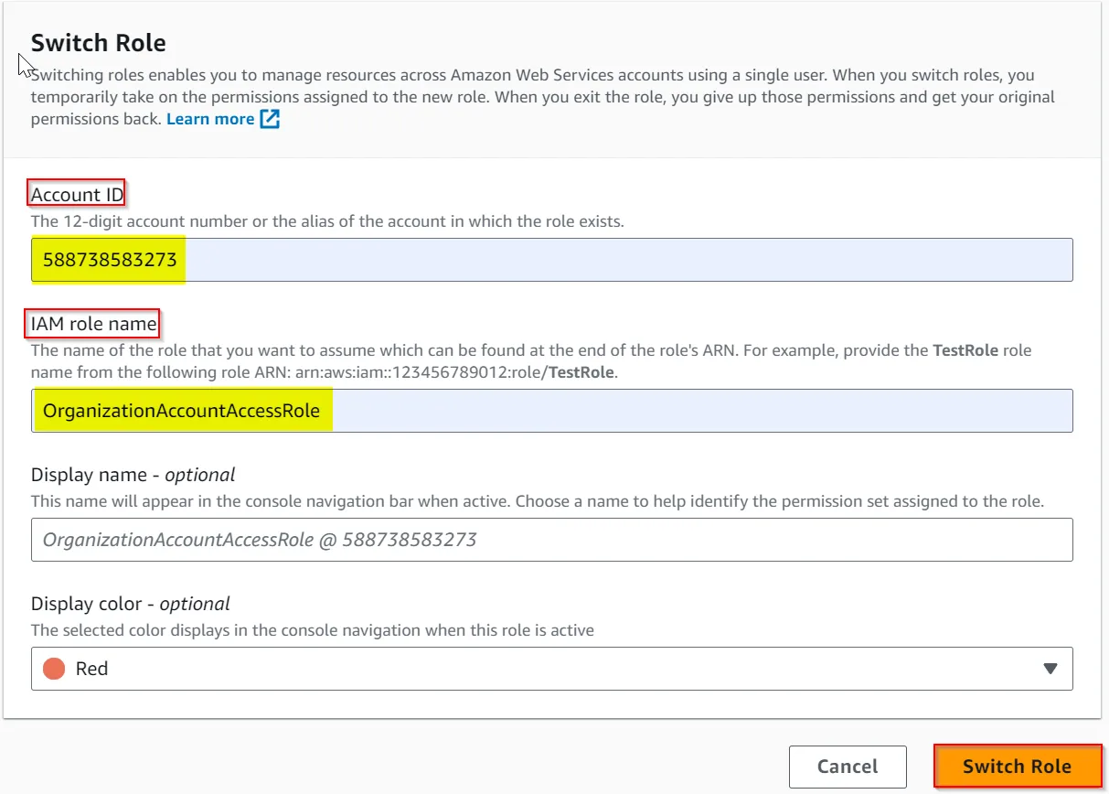Click the red circle color swatch
The width and height of the screenshot is (1109, 794).
tap(54, 669)
